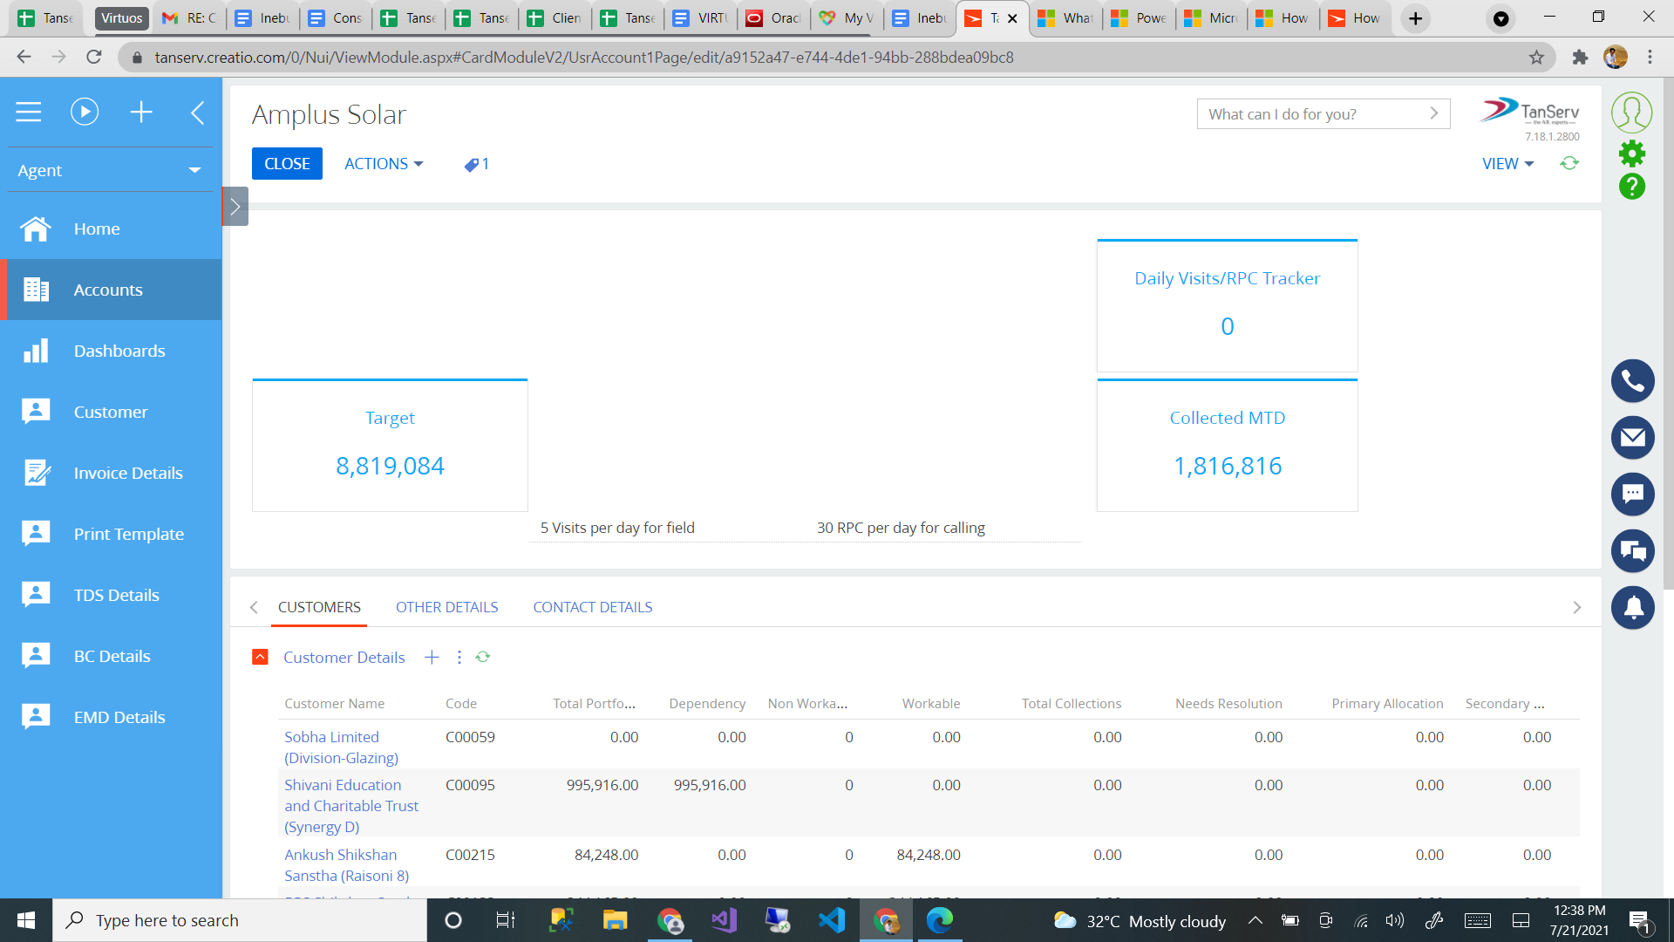
Task: Click the Collected MTD indicator value
Action: point(1228,466)
